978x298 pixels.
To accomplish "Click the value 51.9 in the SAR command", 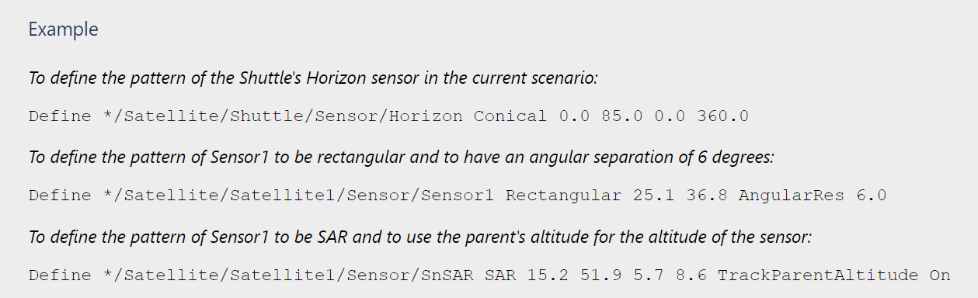I will 600,275.
